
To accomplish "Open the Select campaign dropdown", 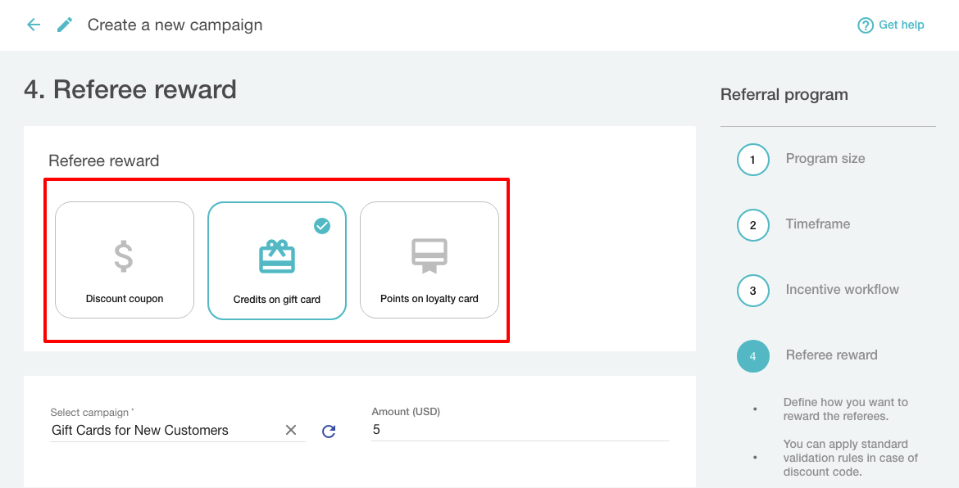I will pyautogui.click(x=164, y=430).
